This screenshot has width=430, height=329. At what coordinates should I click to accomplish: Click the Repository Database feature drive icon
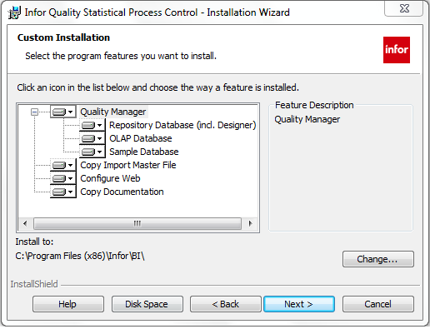92,125
